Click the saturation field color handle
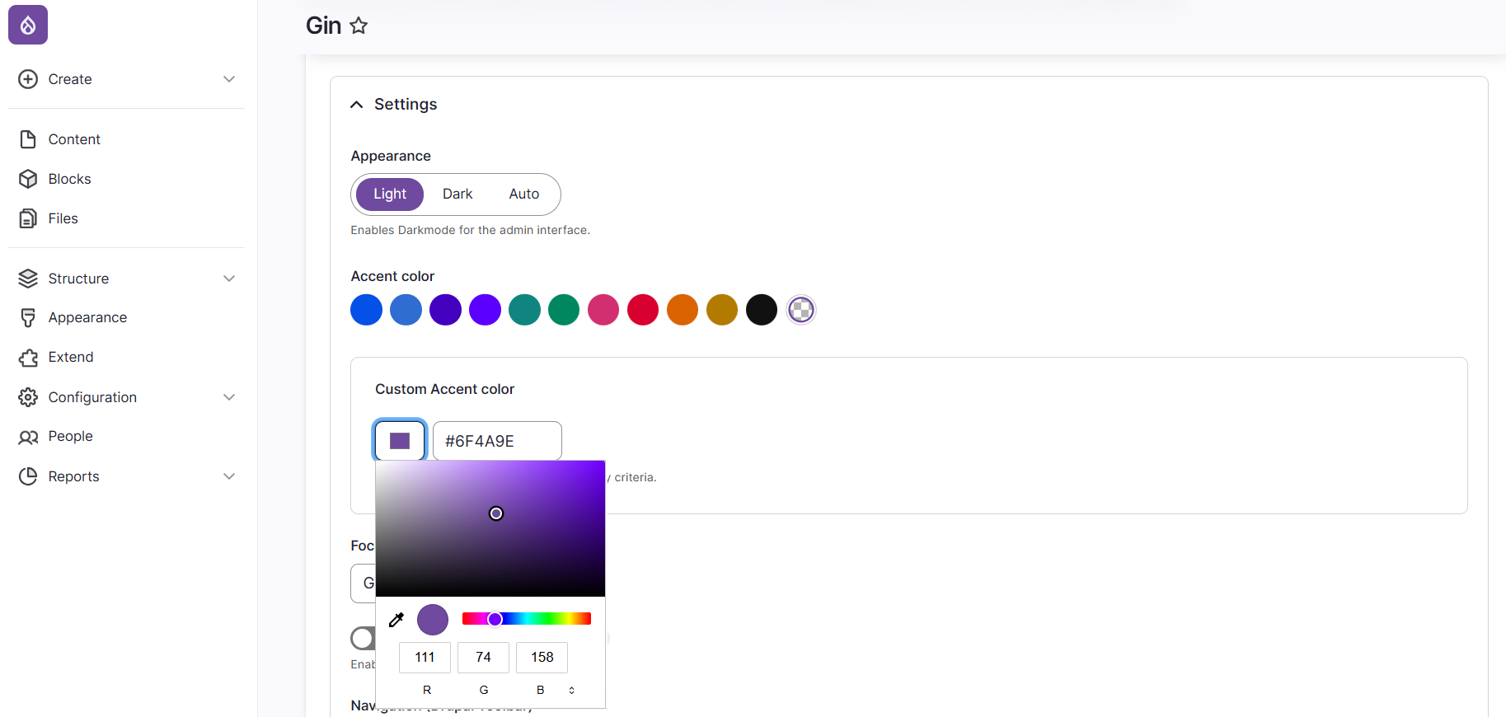The width and height of the screenshot is (1506, 717). (496, 513)
